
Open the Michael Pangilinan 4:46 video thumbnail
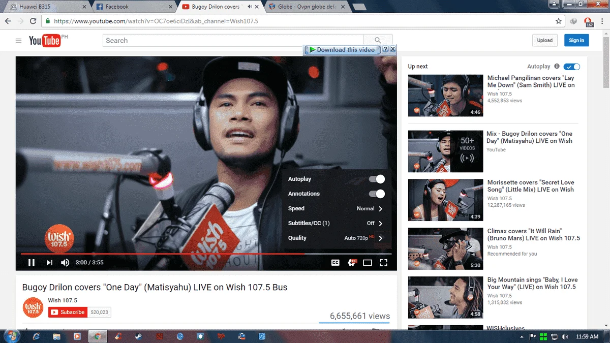(445, 96)
